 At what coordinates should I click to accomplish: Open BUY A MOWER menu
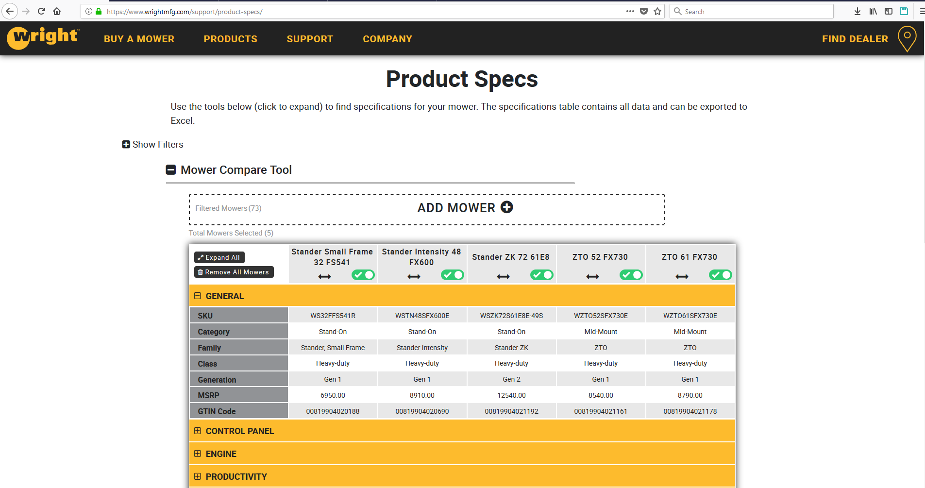click(139, 39)
